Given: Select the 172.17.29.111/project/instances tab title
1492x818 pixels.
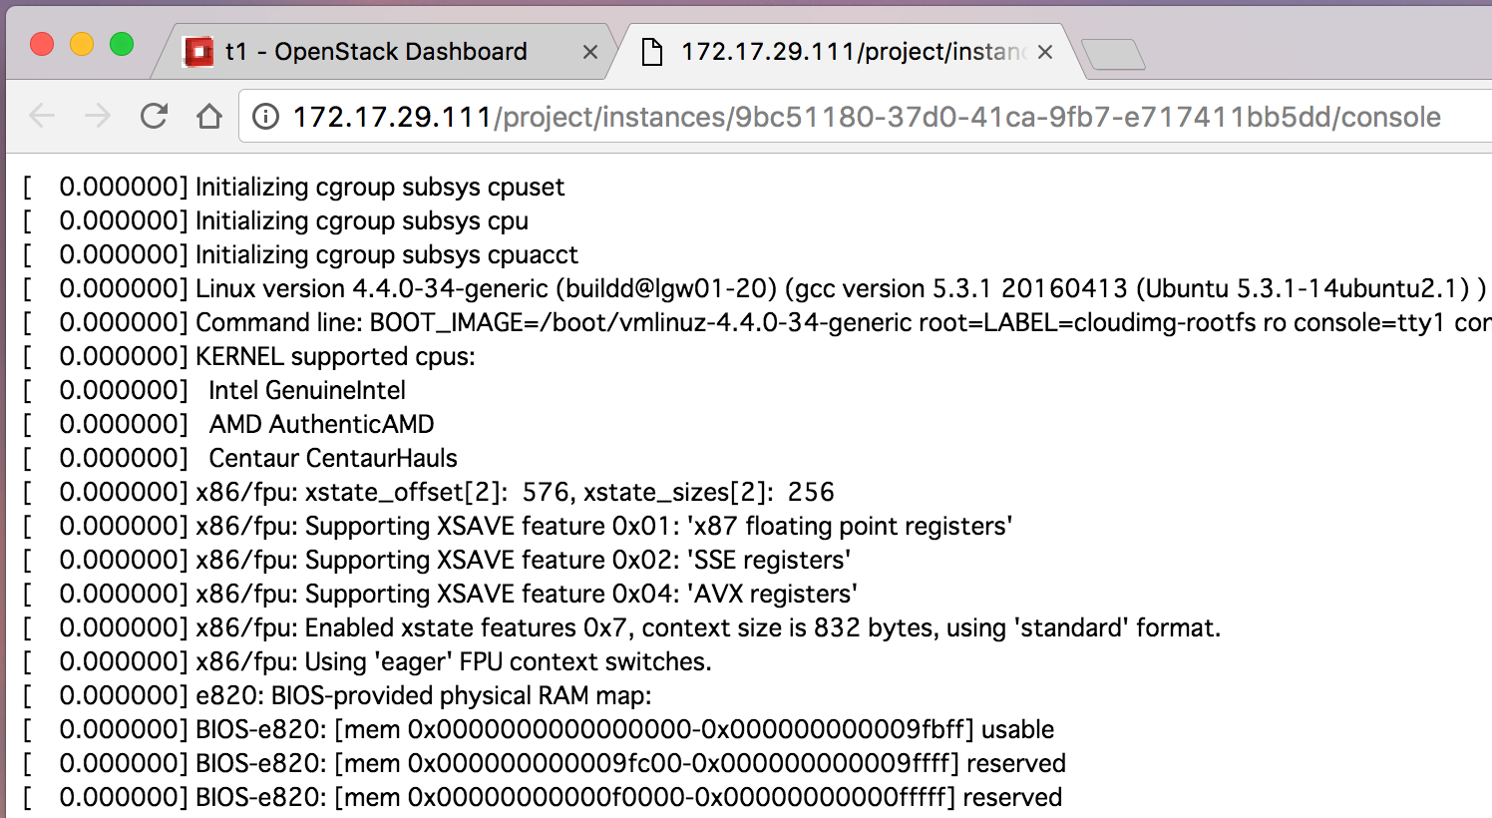Looking at the screenshot, I should [x=853, y=52].
